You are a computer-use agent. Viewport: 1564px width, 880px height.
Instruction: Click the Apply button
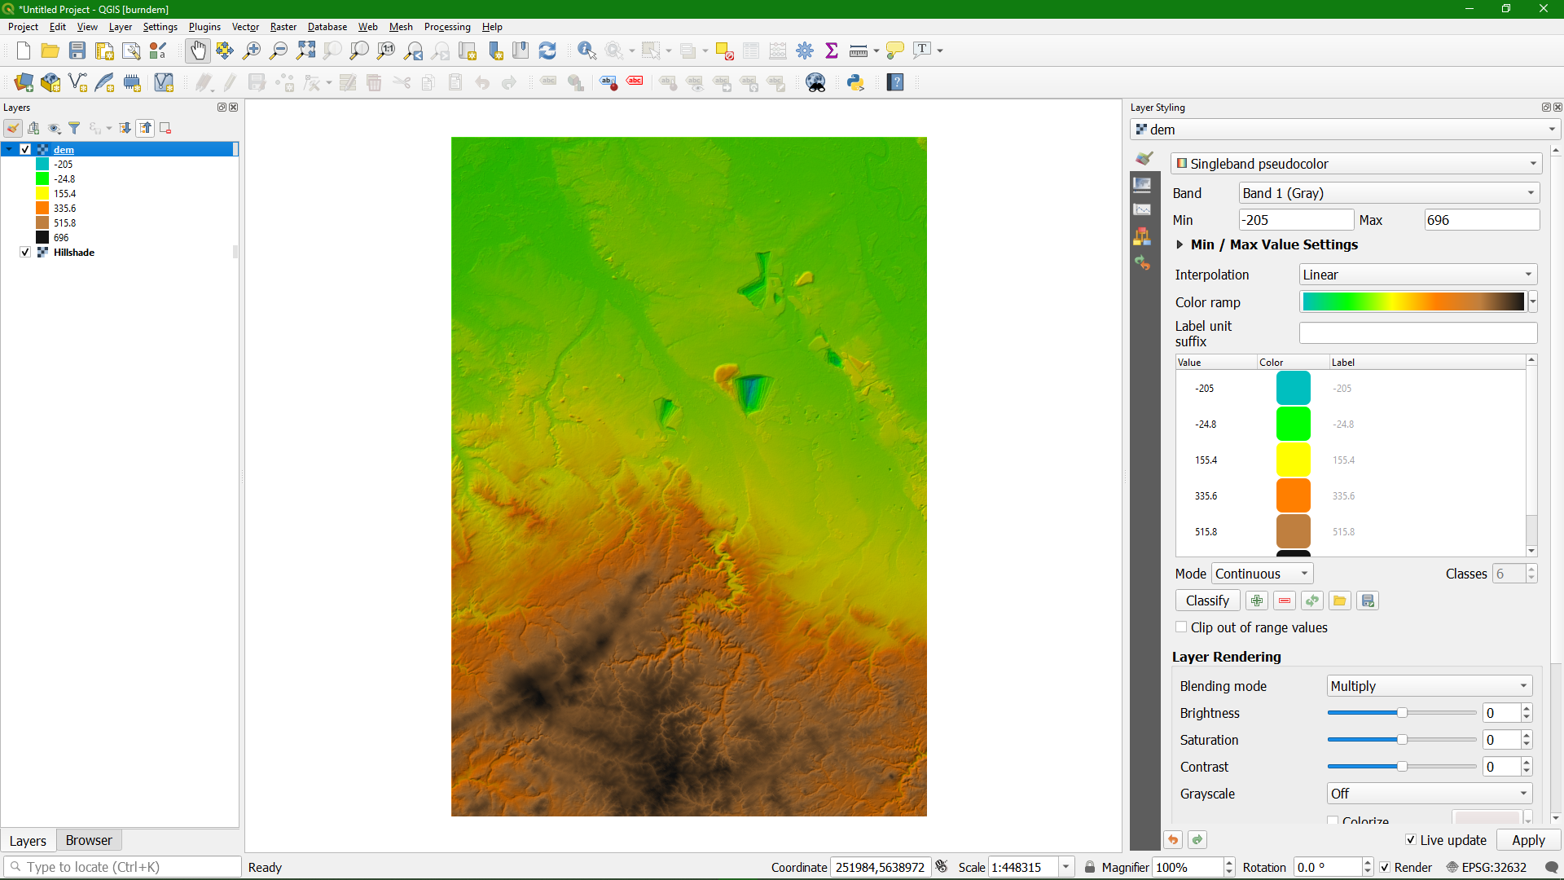(1528, 840)
